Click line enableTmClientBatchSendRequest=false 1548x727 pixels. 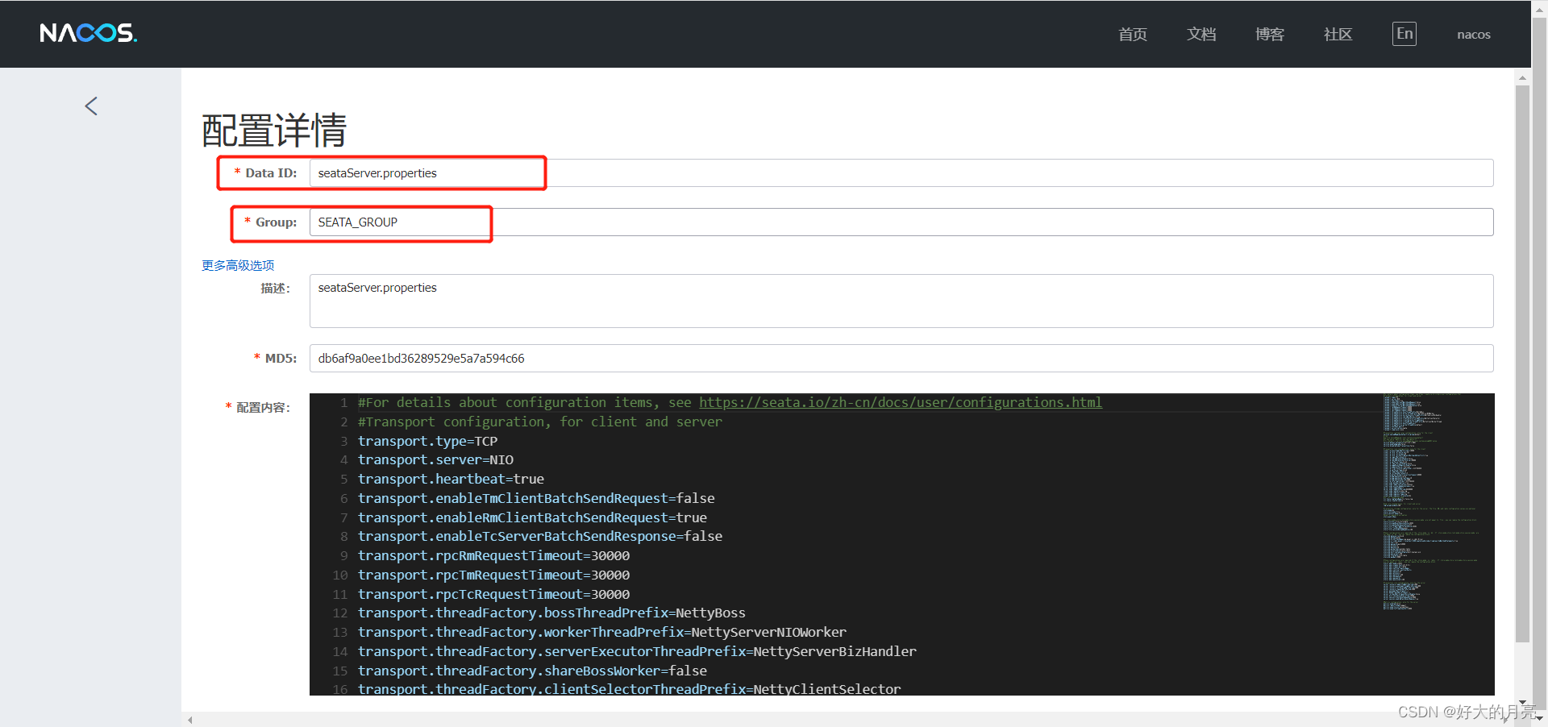pyautogui.click(x=536, y=498)
